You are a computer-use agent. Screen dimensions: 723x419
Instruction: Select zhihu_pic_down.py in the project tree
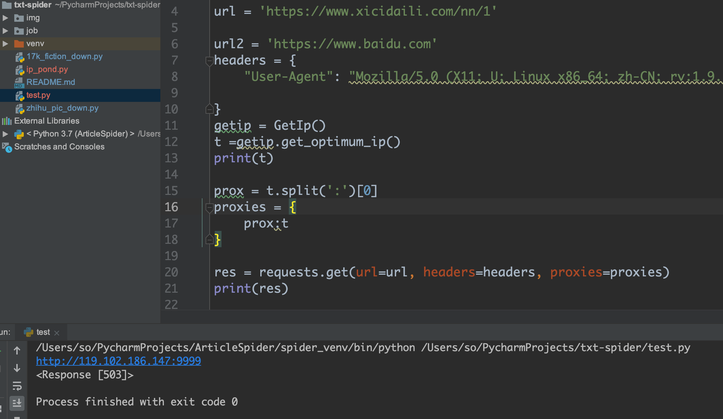[62, 108]
